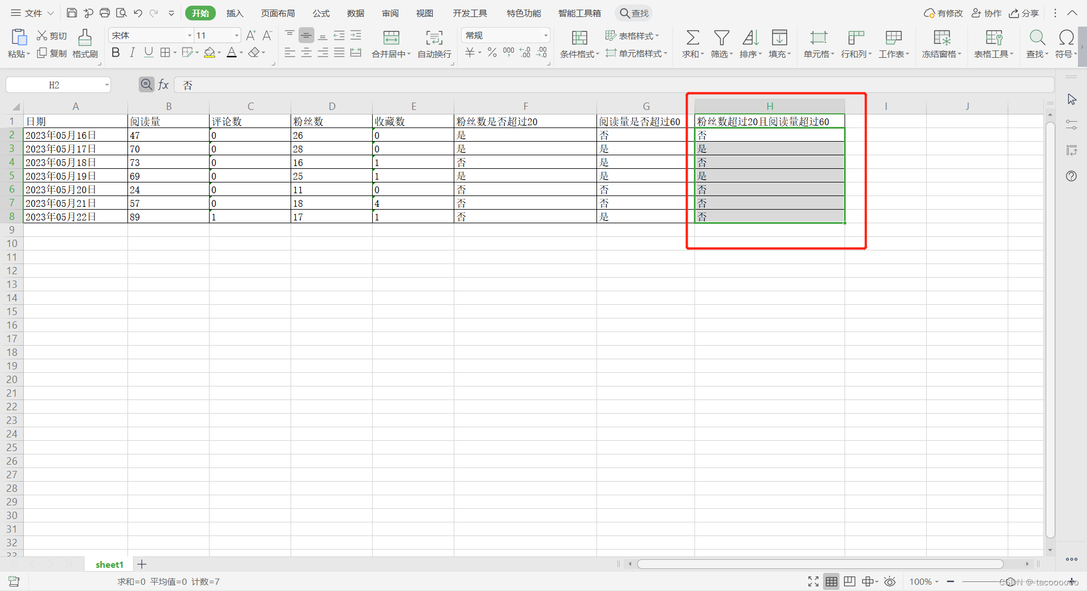Align cell content to bottom
Screen dimensions: 1087x591
[323, 35]
